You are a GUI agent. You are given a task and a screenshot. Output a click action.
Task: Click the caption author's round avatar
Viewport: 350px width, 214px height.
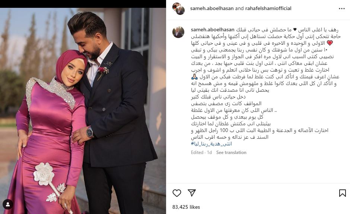[x=178, y=32]
